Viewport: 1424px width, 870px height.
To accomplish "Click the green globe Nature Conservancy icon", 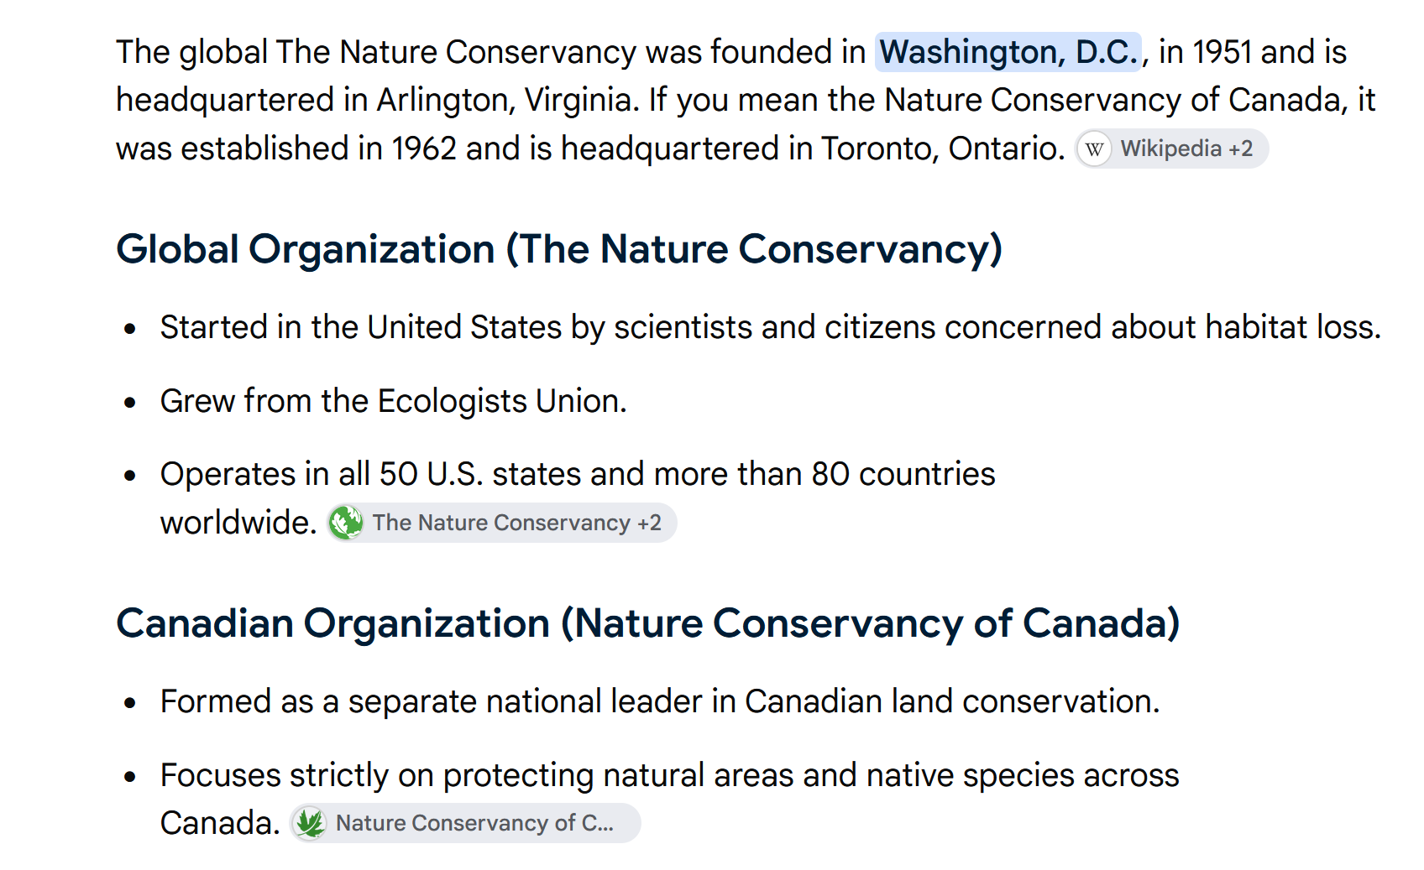I will pyautogui.click(x=346, y=523).
